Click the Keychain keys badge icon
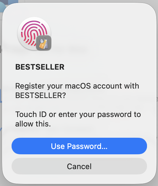This screenshot has height=186, width=158. pyautogui.click(x=44, y=43)
